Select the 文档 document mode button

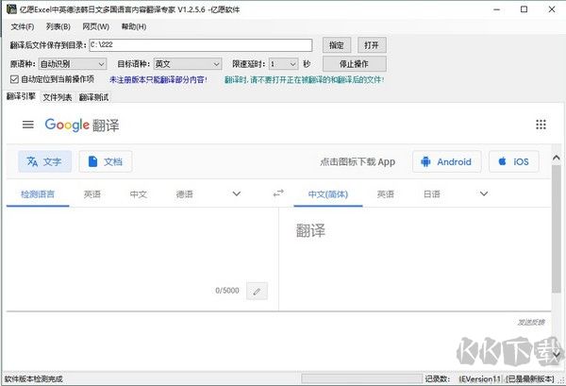point(106,161)
